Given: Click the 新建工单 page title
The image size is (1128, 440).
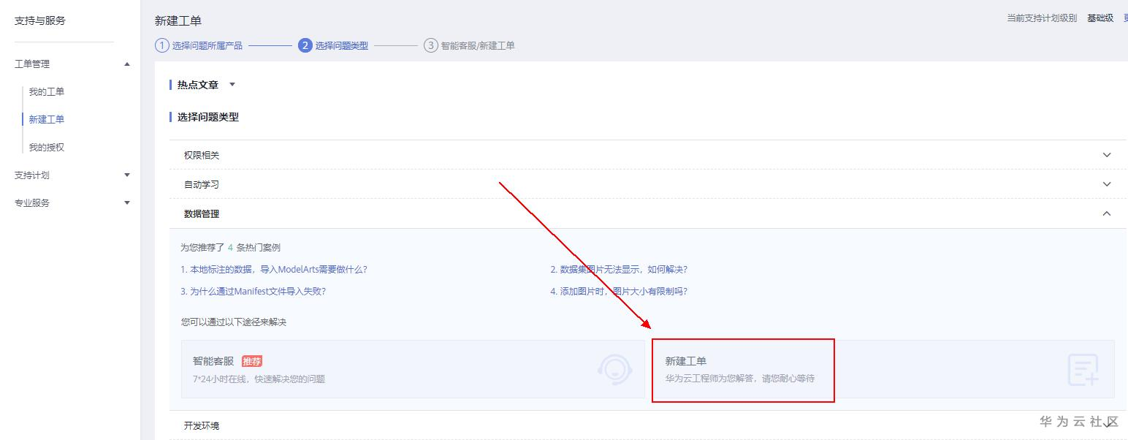Looking at the screenshot, I should pos(178,21).
